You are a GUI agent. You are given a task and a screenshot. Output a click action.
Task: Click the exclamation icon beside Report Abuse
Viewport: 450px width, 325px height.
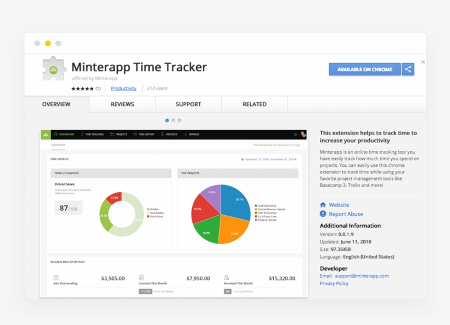pos(323,214)
